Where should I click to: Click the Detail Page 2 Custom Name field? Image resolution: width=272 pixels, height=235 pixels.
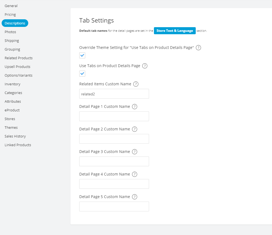click(114, 139)
